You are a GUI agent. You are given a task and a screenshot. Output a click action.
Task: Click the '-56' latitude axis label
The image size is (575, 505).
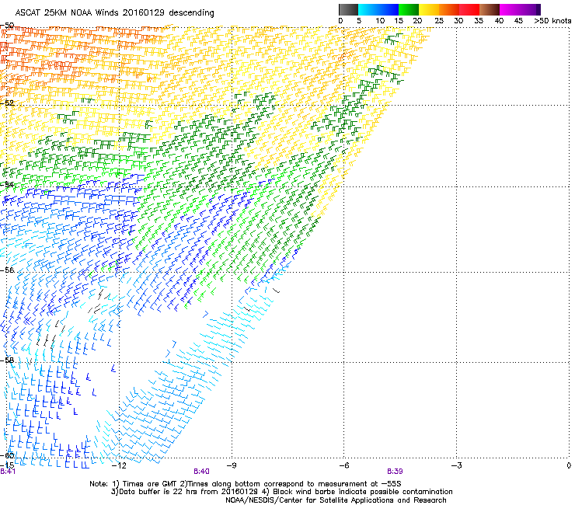coord(7,270)
